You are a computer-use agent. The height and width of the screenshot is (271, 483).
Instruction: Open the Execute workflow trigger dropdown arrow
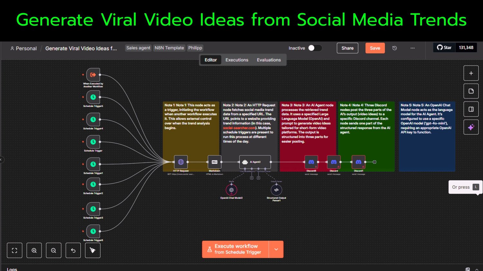coord(276,249)
